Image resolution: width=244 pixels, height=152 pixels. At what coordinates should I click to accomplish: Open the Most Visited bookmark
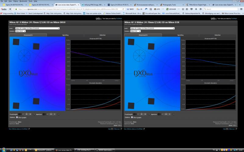[19, 13]
